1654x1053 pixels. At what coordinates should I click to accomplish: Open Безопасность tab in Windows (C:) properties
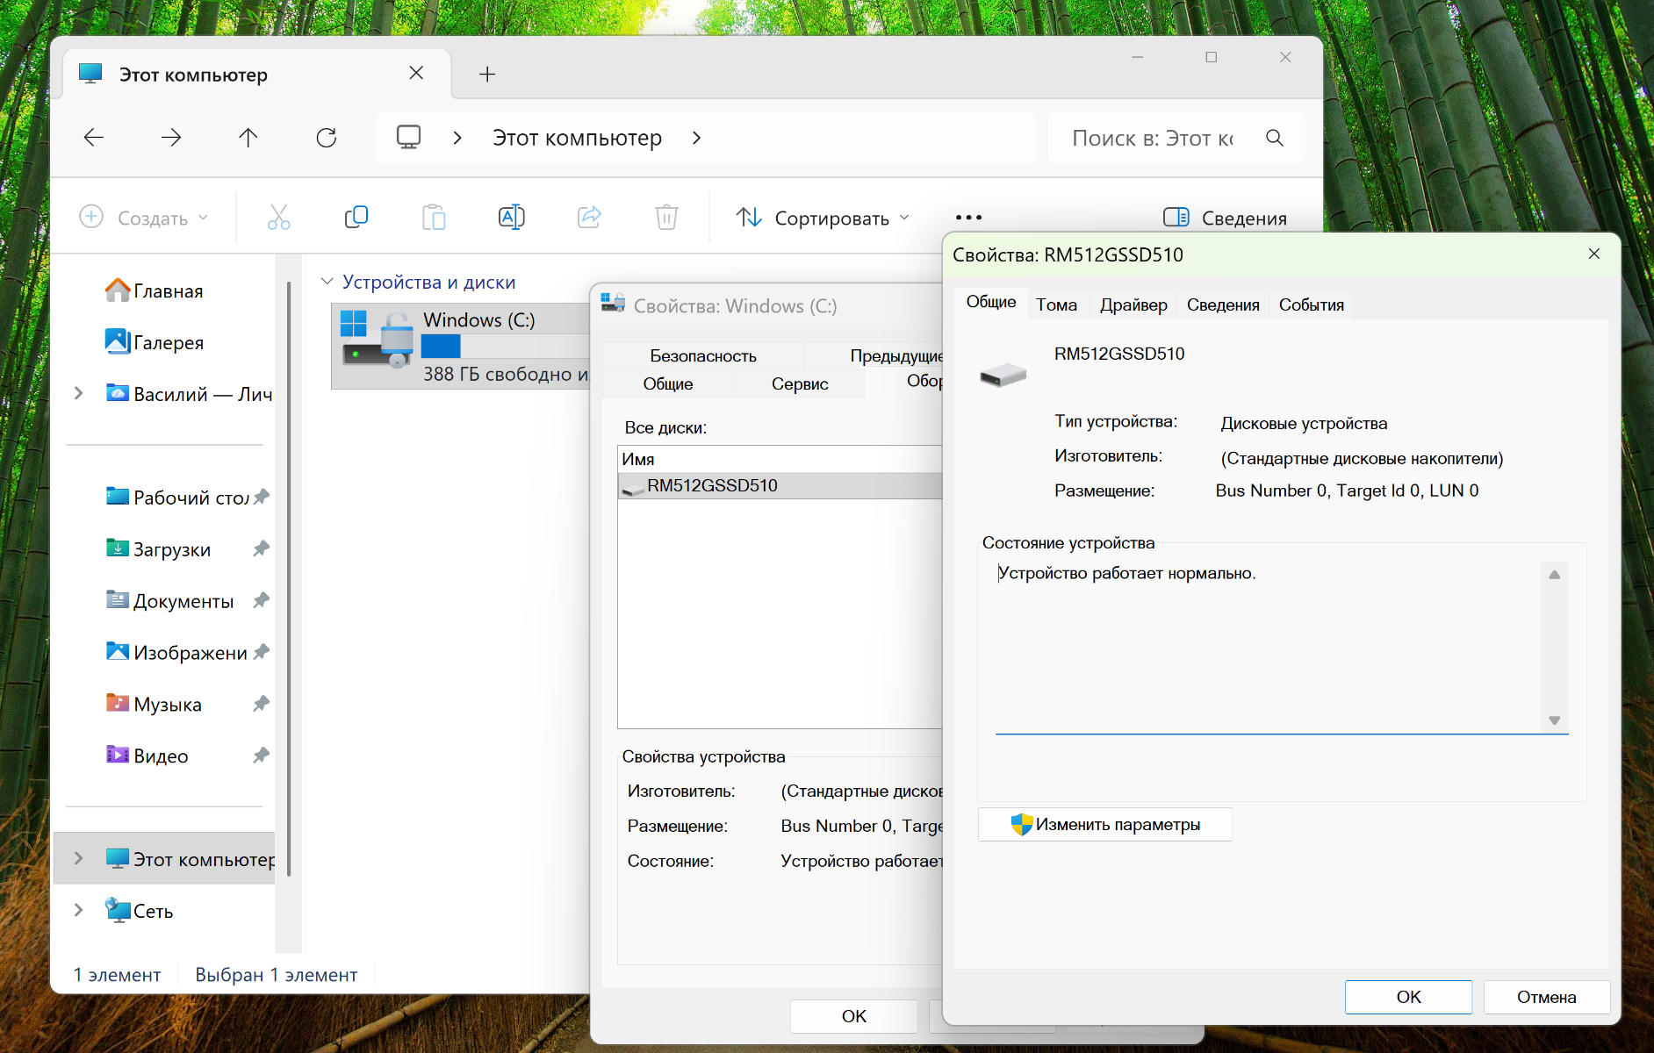(703, 355)
